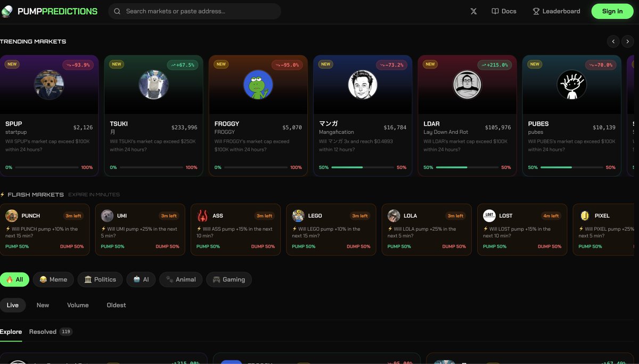This screenshot has height=364, width=639.
Task: Click the LDAR avatar image
Action: click(467, 85)
